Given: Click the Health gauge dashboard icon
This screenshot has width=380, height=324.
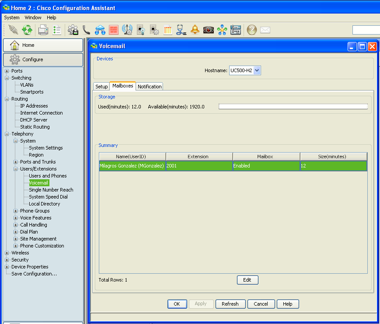Looking at the screenshot, I should pos(209,30).
